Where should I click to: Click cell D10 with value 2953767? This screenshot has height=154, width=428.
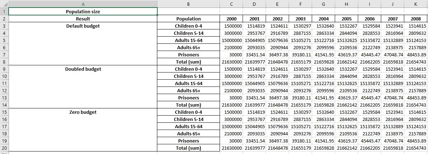[254, 76]
